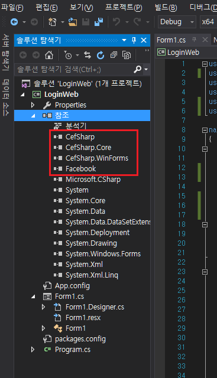Click the undo toolbar icon

[x=116, y=22]
